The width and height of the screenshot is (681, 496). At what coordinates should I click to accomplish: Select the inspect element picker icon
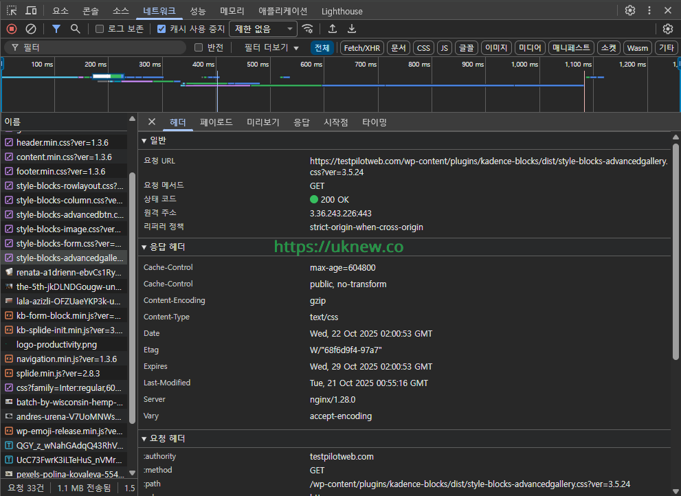(x=12, y=10)
